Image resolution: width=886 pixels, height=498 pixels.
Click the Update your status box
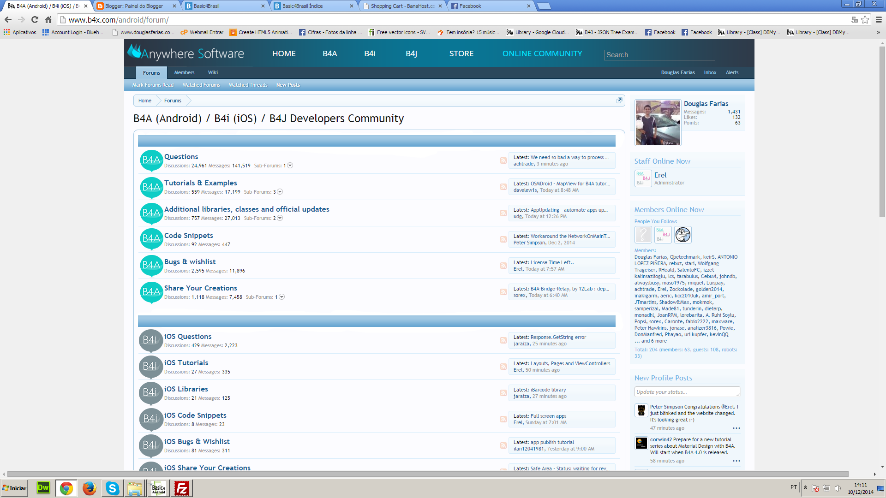click(687, 392)
